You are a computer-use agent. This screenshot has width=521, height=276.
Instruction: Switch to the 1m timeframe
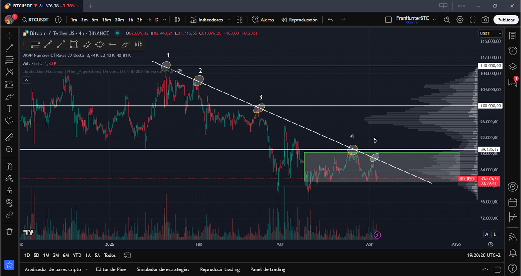pyautogui.click(x=74, y=20)
